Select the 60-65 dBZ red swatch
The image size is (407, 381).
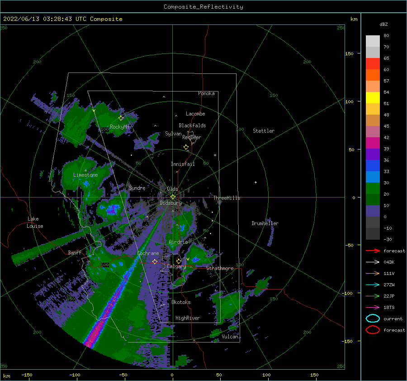click(x=373, y=64)
